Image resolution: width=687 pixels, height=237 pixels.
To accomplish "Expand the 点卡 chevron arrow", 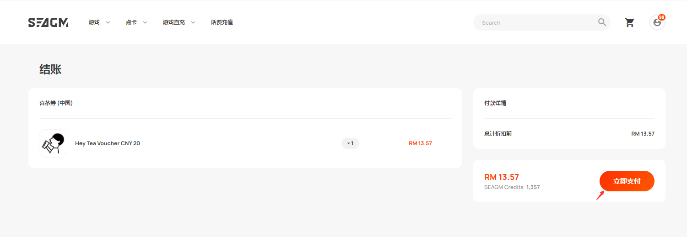I will [x=145, y=22].
